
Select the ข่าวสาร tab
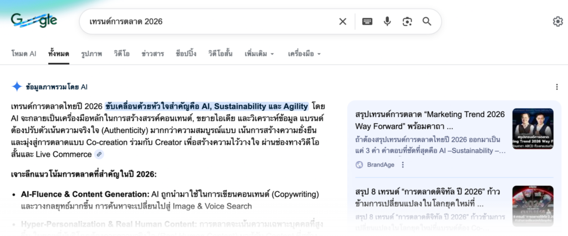(153, 54)
